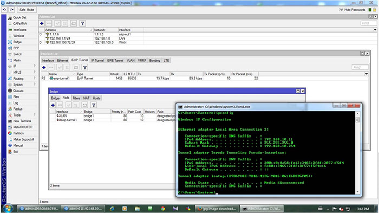Select the 192.168.1.1/24 address row
The width and height of the screenshot is (379, 213).
pos(91,38)
